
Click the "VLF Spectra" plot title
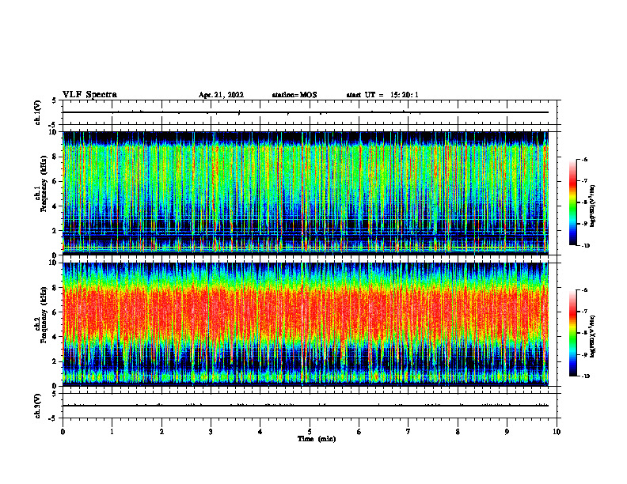pos(89,95)
